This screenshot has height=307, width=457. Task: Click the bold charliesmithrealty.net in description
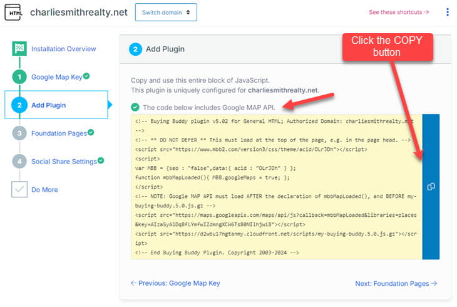pos(283,90)
